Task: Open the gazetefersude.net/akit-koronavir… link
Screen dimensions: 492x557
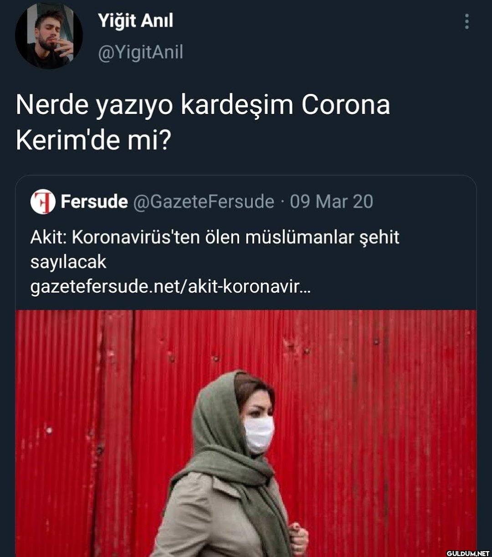Action: click(170, 287)
